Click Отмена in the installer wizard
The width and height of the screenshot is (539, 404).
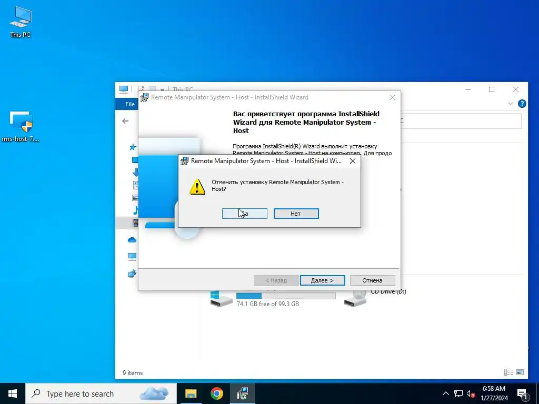(372, 280)
